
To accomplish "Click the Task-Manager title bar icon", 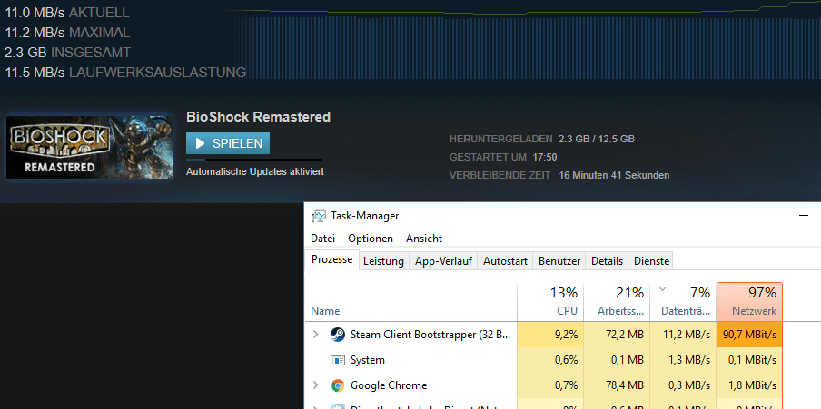I will (318, 216).
